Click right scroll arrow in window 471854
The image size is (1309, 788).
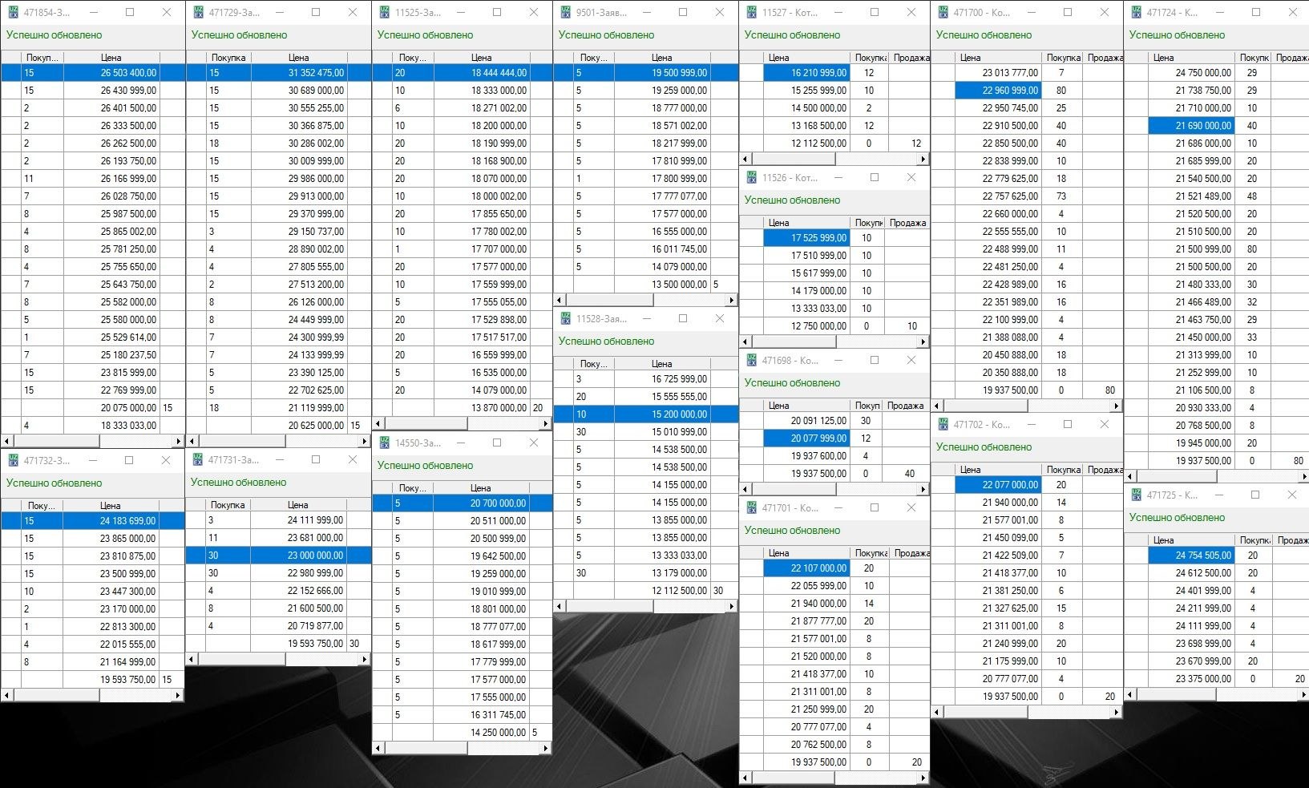click(178, 441)
